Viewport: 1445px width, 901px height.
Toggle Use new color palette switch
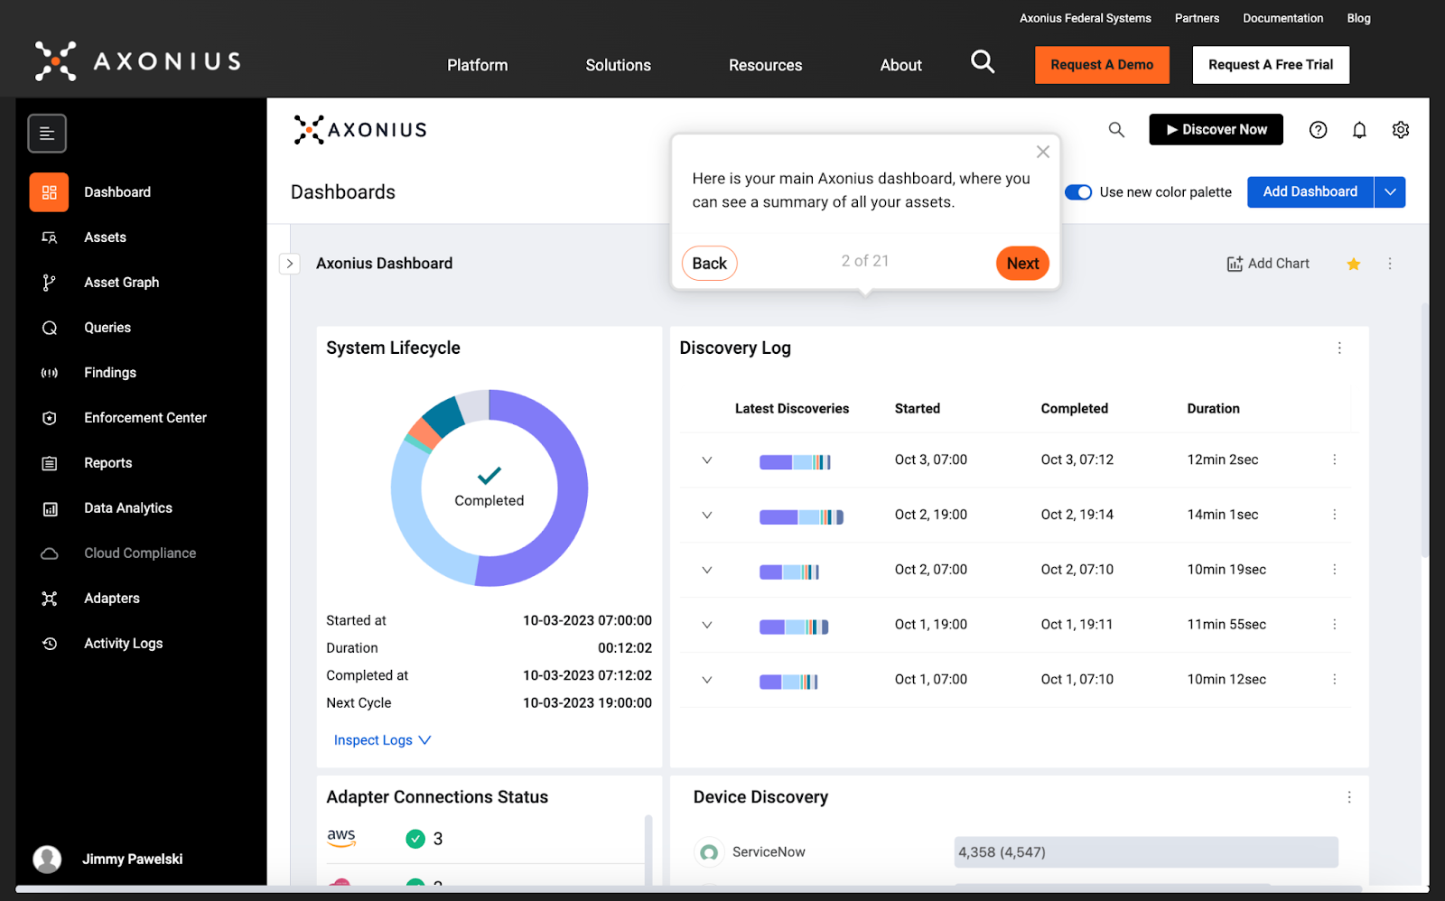tap(1078, 192)
